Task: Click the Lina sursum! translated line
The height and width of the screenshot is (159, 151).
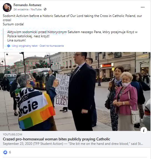Action: (16, 40)
